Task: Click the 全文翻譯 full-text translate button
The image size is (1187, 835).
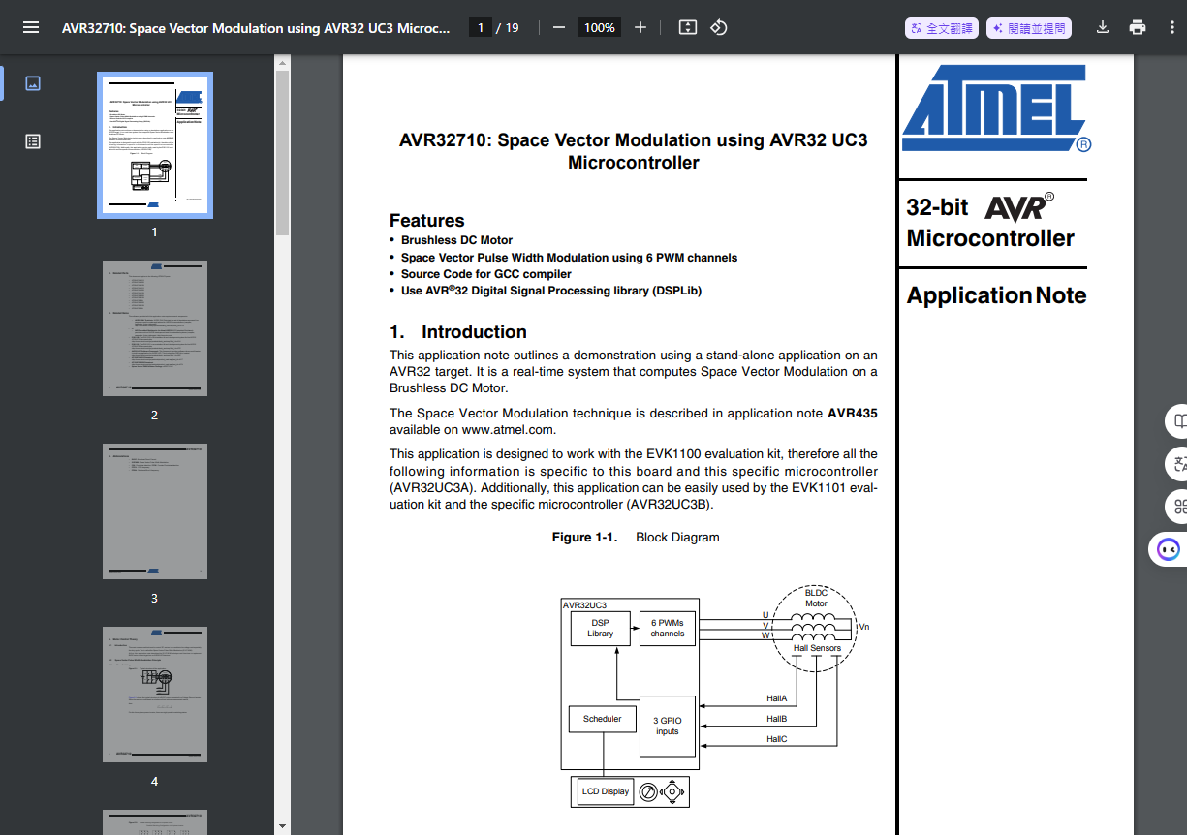Action: [942, 28]
